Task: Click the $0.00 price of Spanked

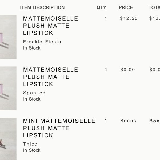Action: tap(127, 70)
